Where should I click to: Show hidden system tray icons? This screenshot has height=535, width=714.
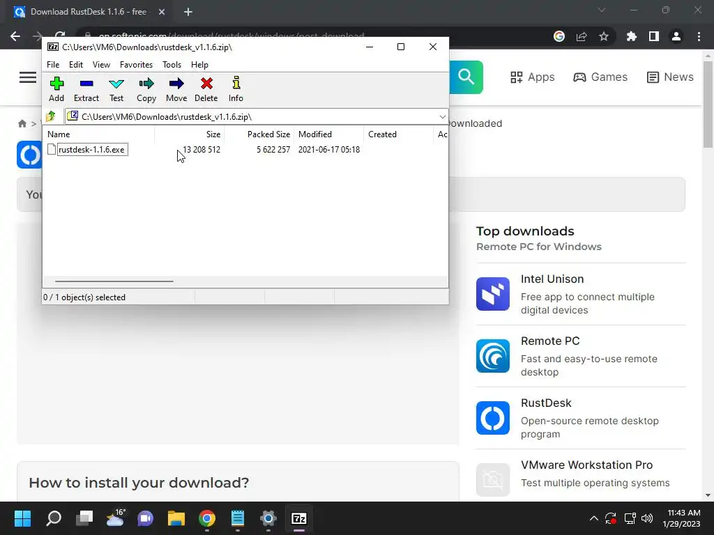[594, 518]
